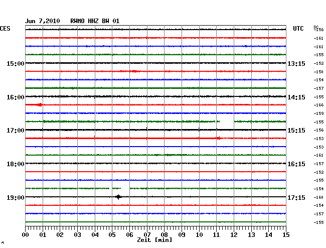Select the DC offset value -159
Screen dimensions: 326x248
click(318, 113)
